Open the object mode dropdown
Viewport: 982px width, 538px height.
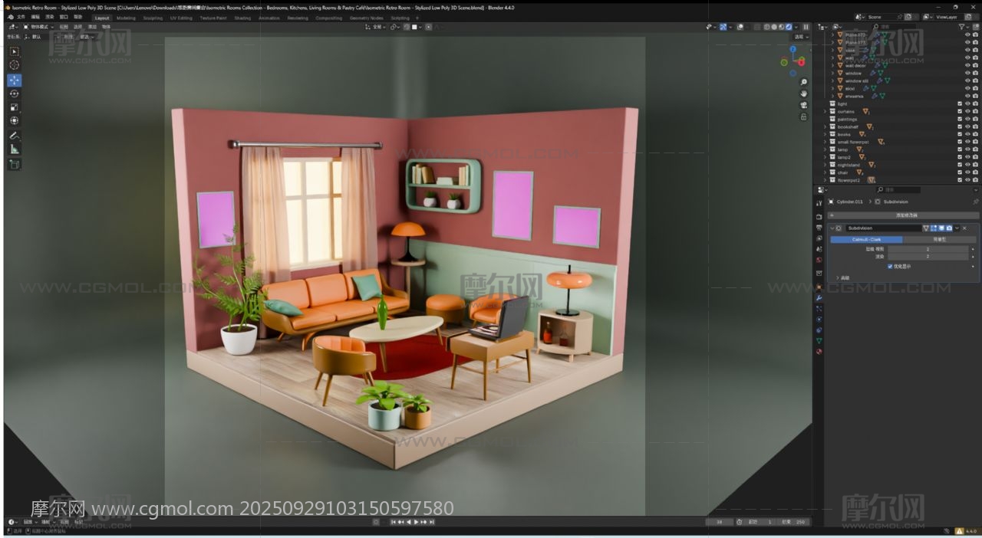pyautogui.click(x=38, y=27)
